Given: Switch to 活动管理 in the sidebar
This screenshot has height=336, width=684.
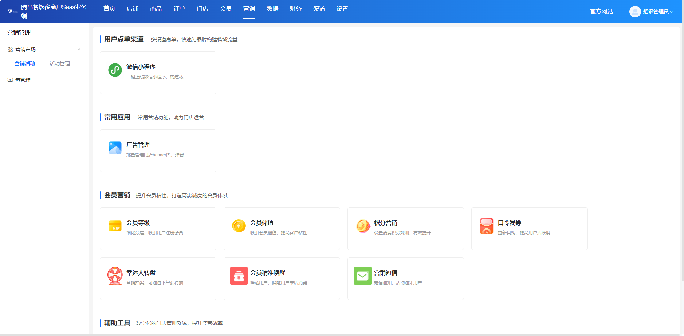Looking at the screenshot, I should [x=60, y=63].
